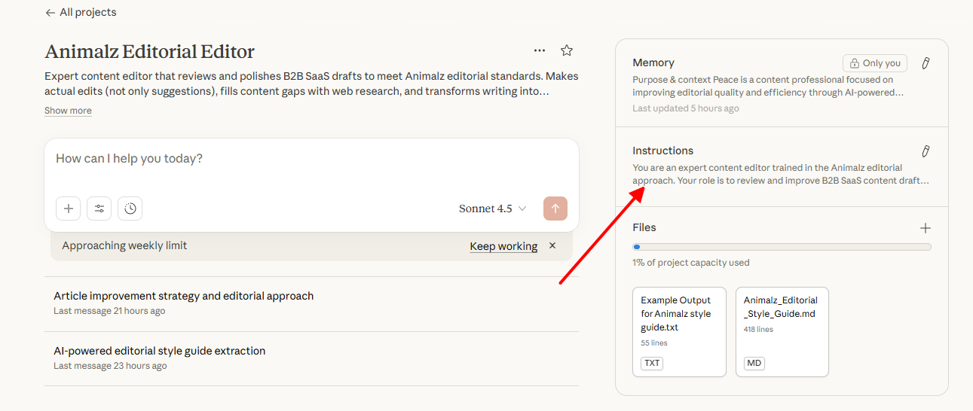
Task: Toggle the extended thinking clock icon
Action: [130, 209]
